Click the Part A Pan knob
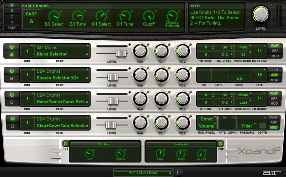Screen dimensions: 286x177 [140, 51]
